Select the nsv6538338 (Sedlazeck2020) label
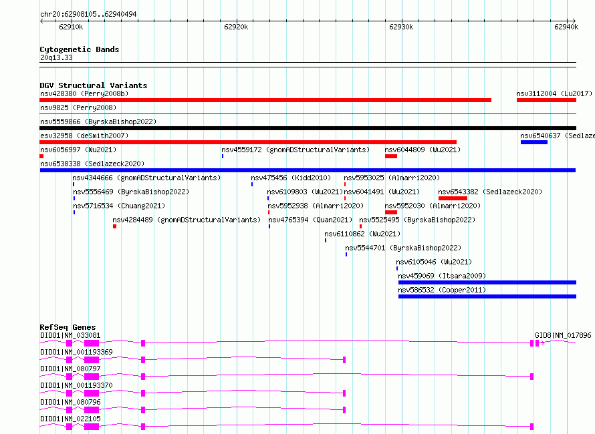Viewport: 595px width, 434px height. (92, 164)
